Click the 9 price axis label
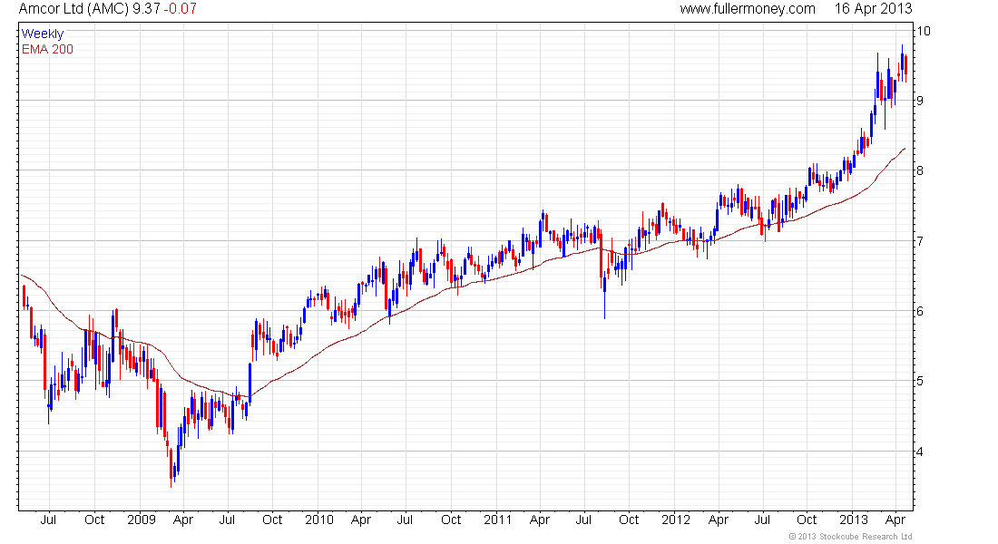998x544 pixels. pos(920,101)
